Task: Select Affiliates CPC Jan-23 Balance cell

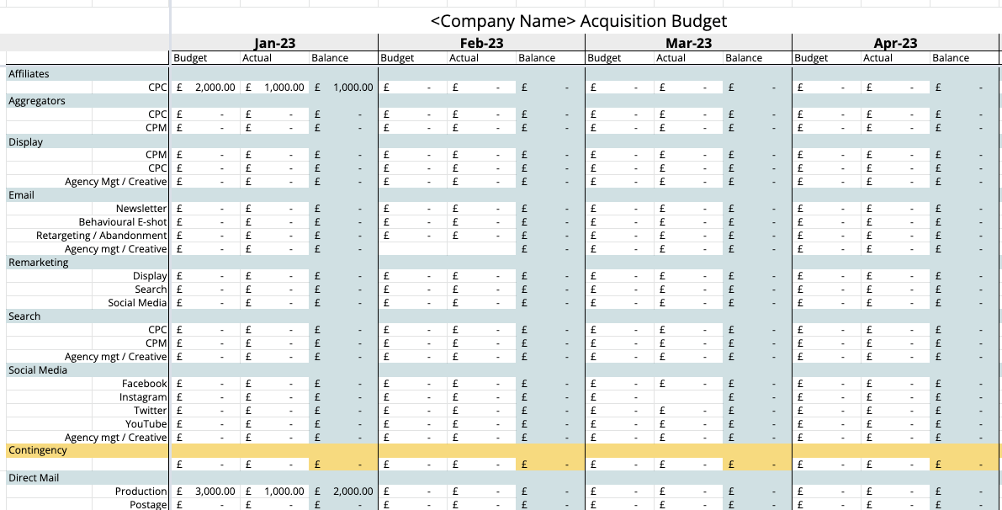Action: (x=344, y=88)
